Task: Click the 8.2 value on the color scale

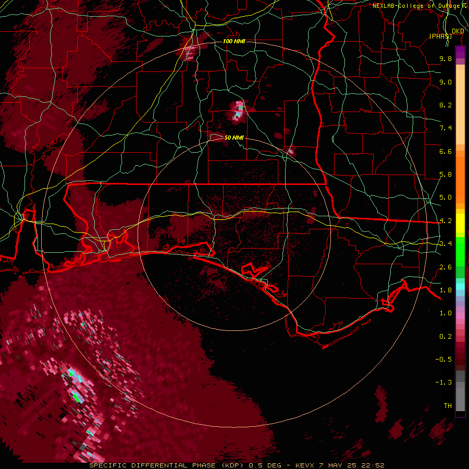Action: point(446,105)
